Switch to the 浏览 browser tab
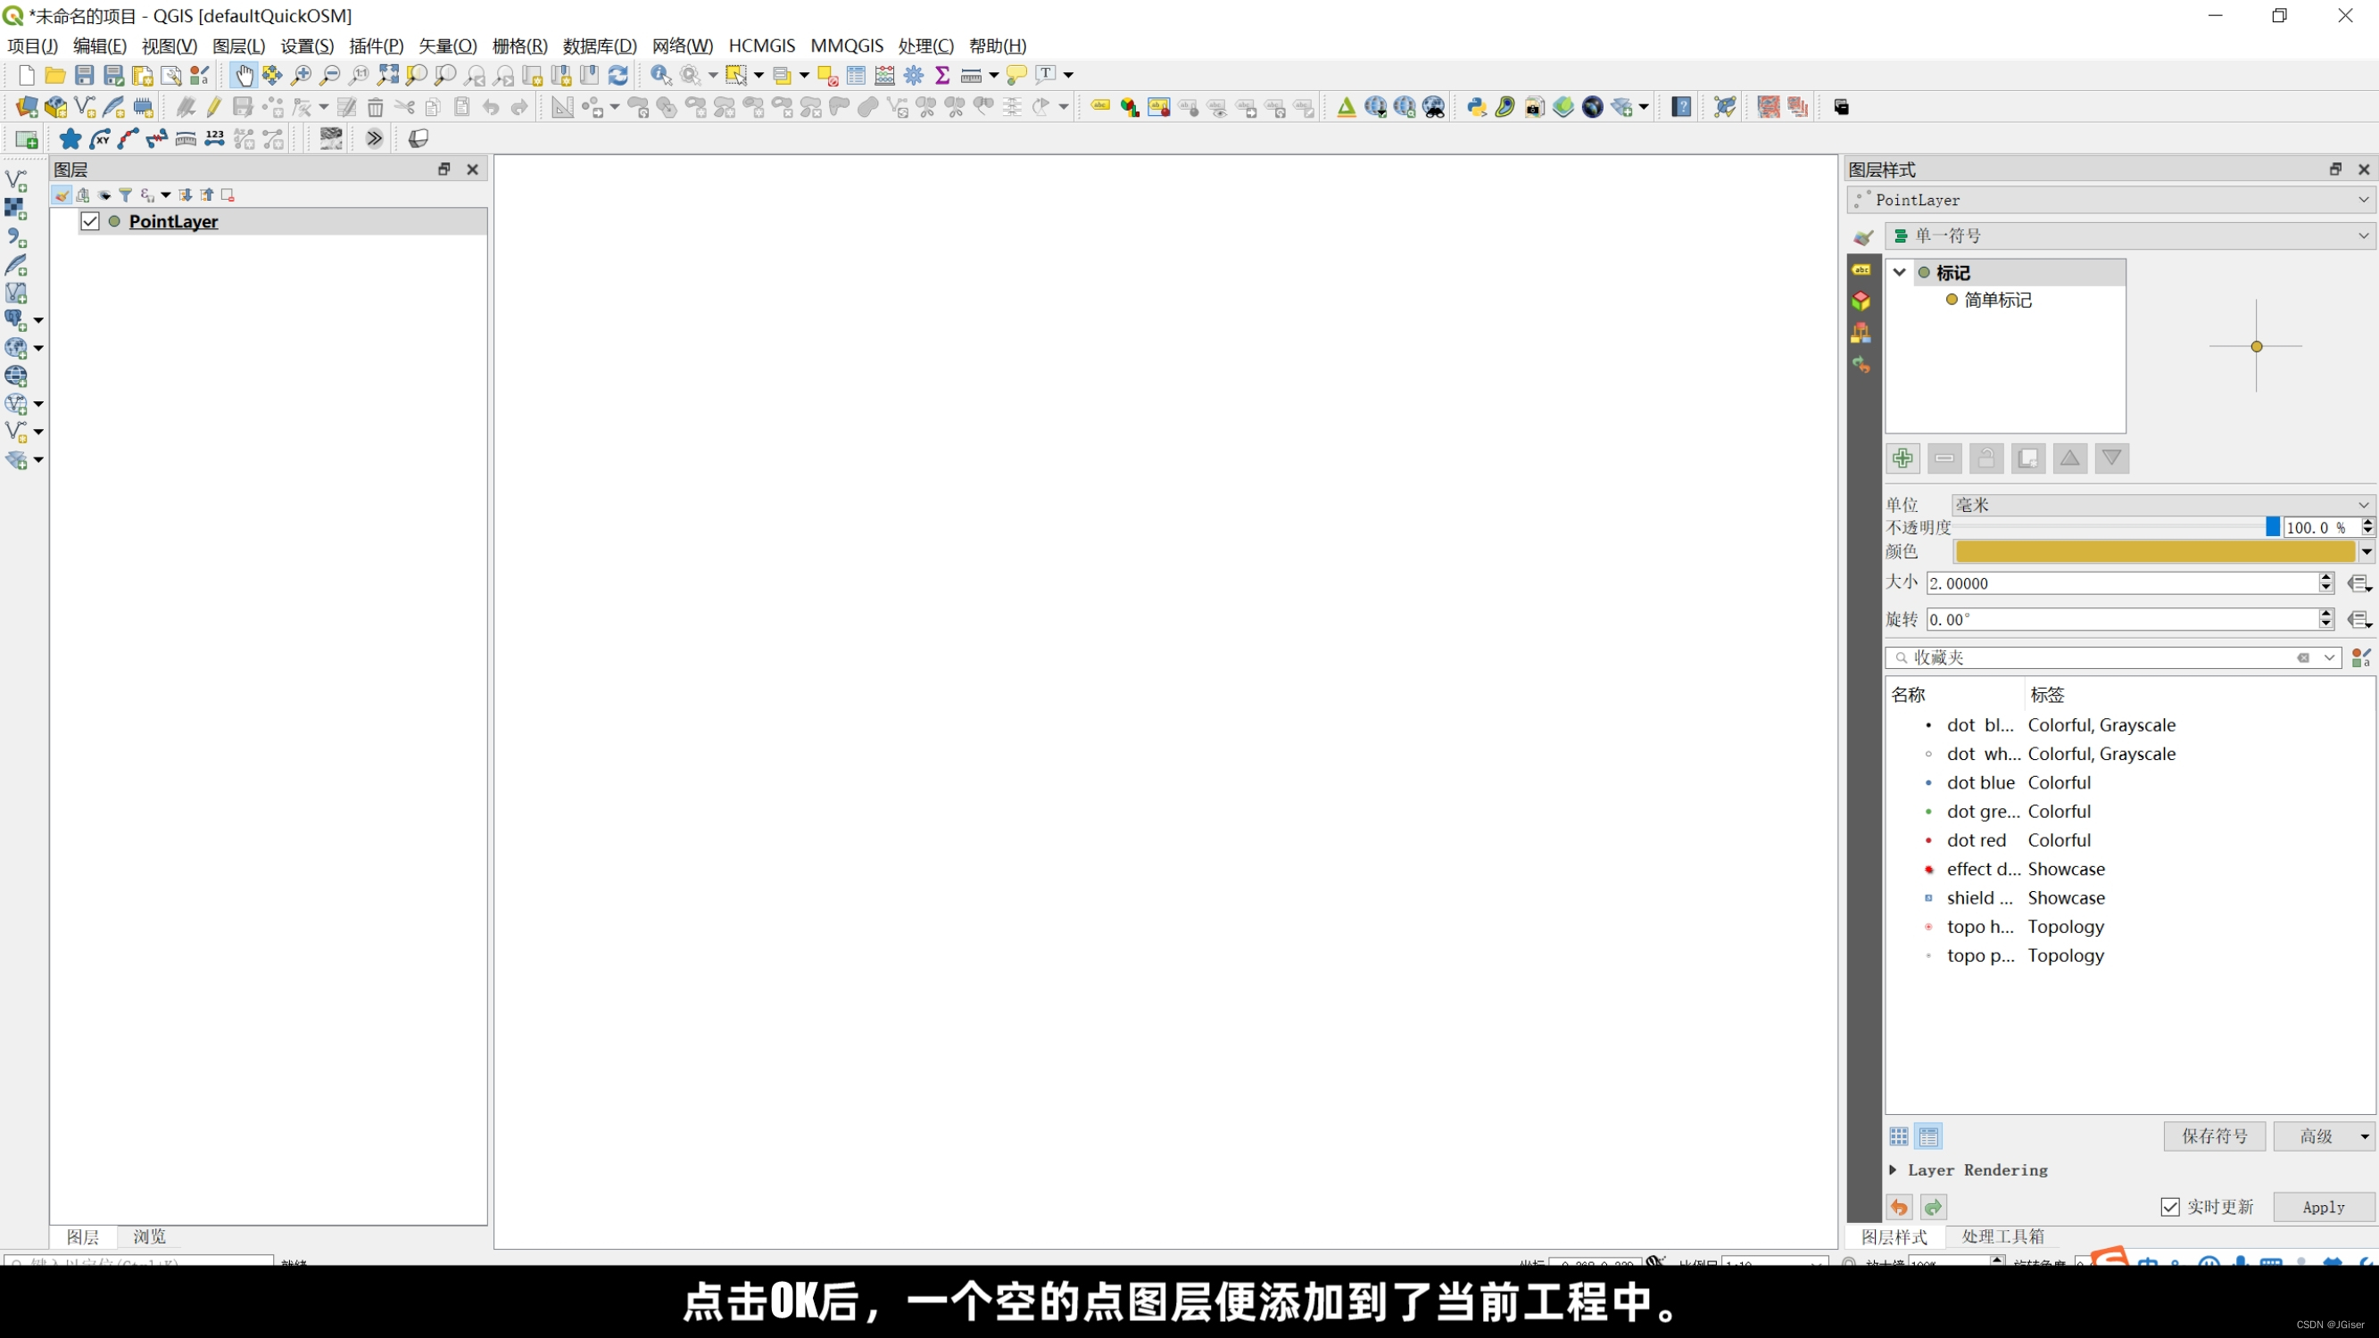Image resolution: width=2379 pixels, height=1338 pixels. pyautogui.click(x=149, y=1236)
